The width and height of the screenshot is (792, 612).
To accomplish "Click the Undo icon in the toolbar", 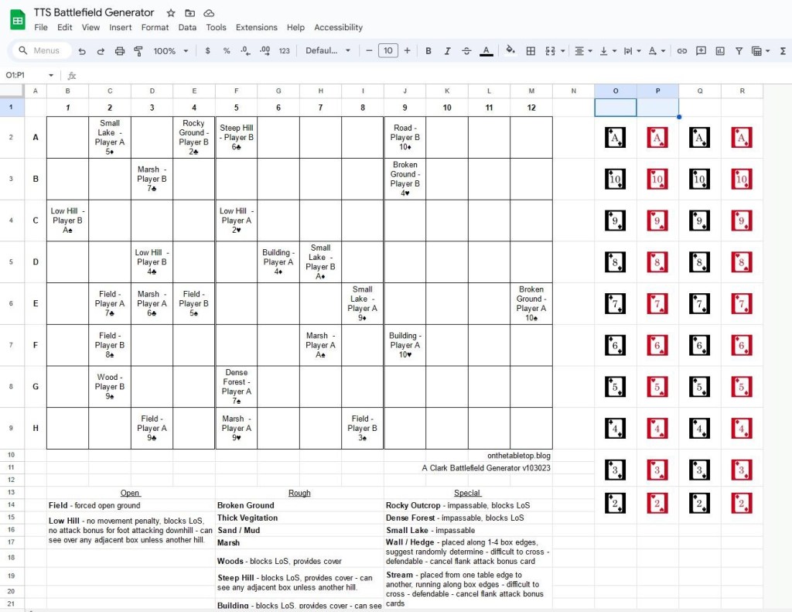I will (82, 51).
